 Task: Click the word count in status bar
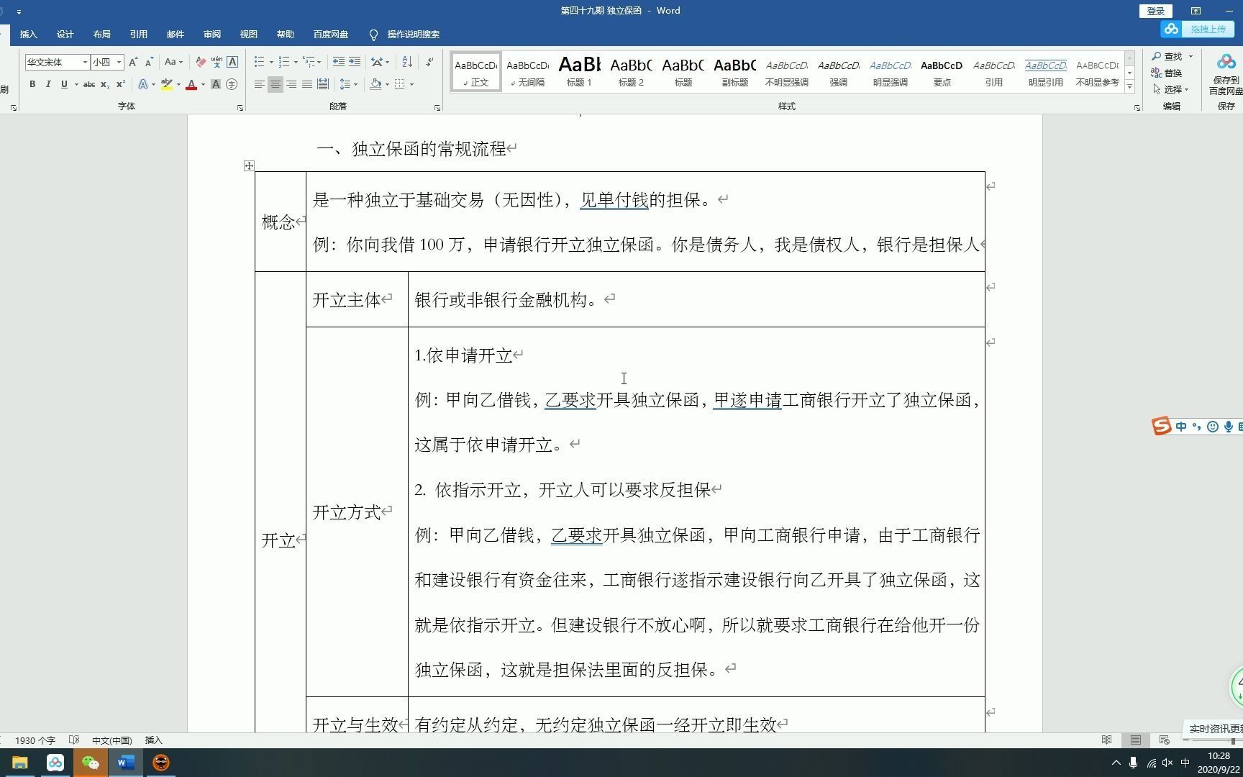[x=35, y=740]
